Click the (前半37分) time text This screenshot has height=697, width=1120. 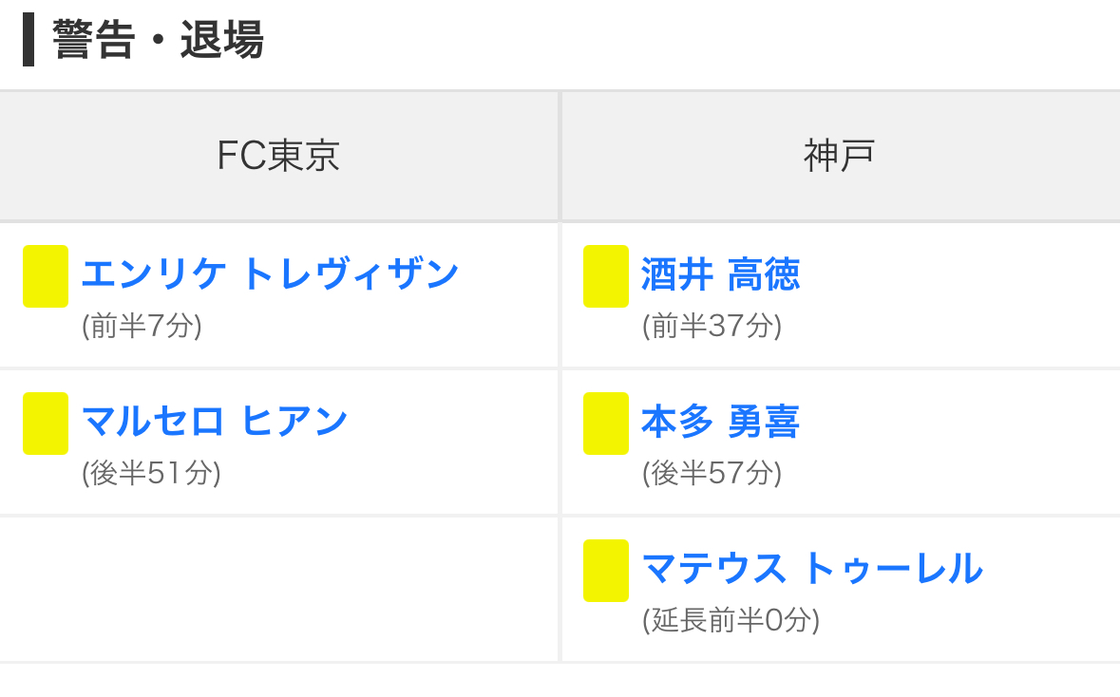pyautogui.click(x=712, y=327)
